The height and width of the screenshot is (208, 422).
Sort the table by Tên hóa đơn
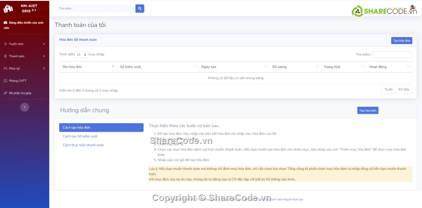(88, 67)
